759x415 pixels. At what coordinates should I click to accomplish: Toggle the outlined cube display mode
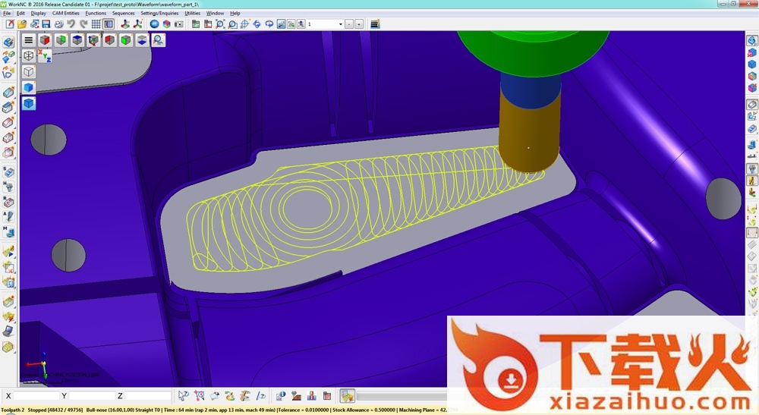point(29,71)
